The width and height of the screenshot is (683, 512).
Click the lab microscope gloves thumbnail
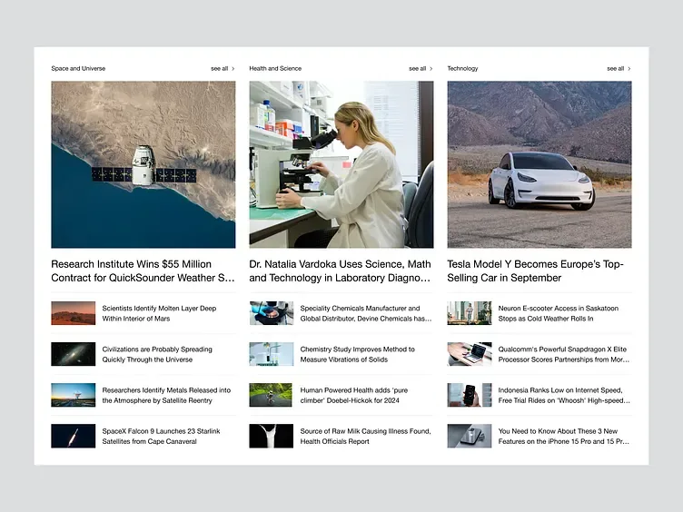[272, 313]
